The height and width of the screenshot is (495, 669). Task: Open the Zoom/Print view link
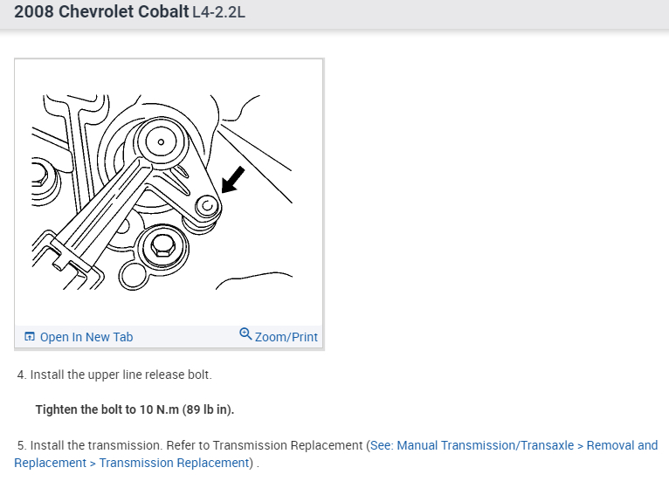[286, 337]
